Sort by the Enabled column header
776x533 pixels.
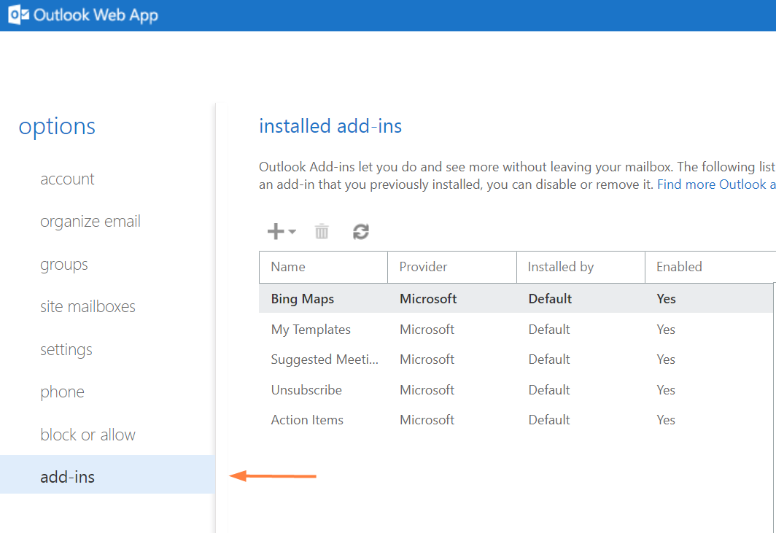(710, 268)
